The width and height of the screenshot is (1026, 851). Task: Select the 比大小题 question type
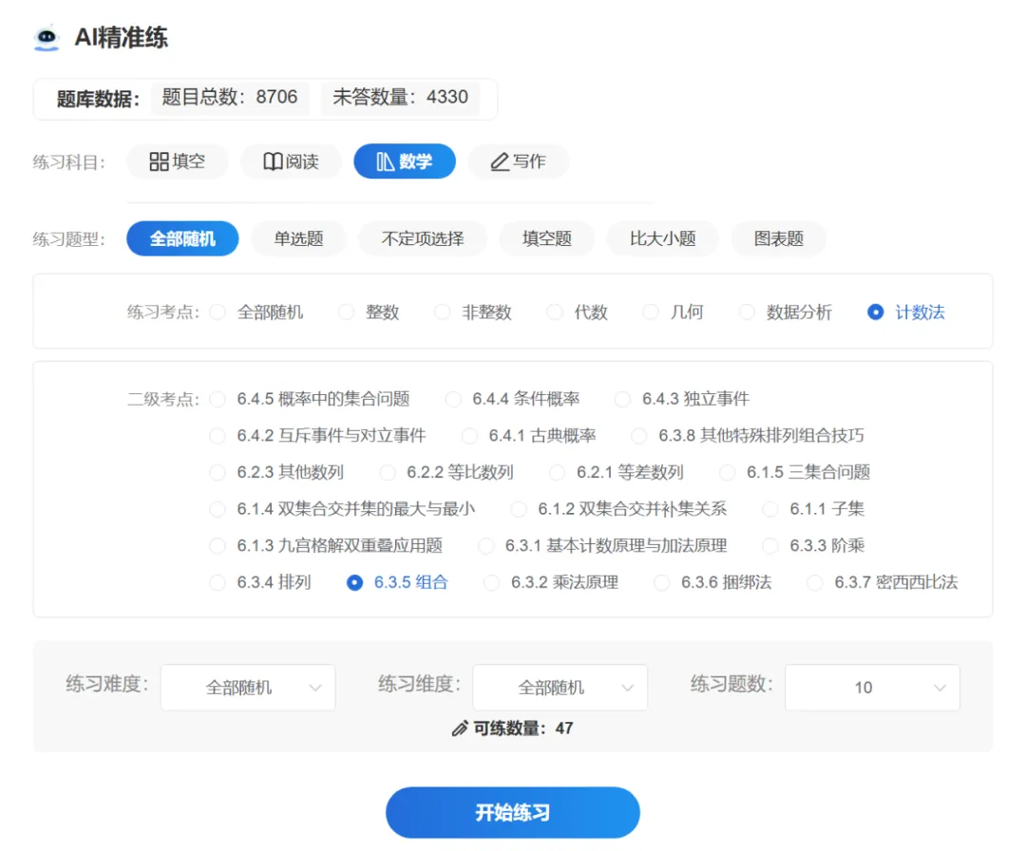662,238
